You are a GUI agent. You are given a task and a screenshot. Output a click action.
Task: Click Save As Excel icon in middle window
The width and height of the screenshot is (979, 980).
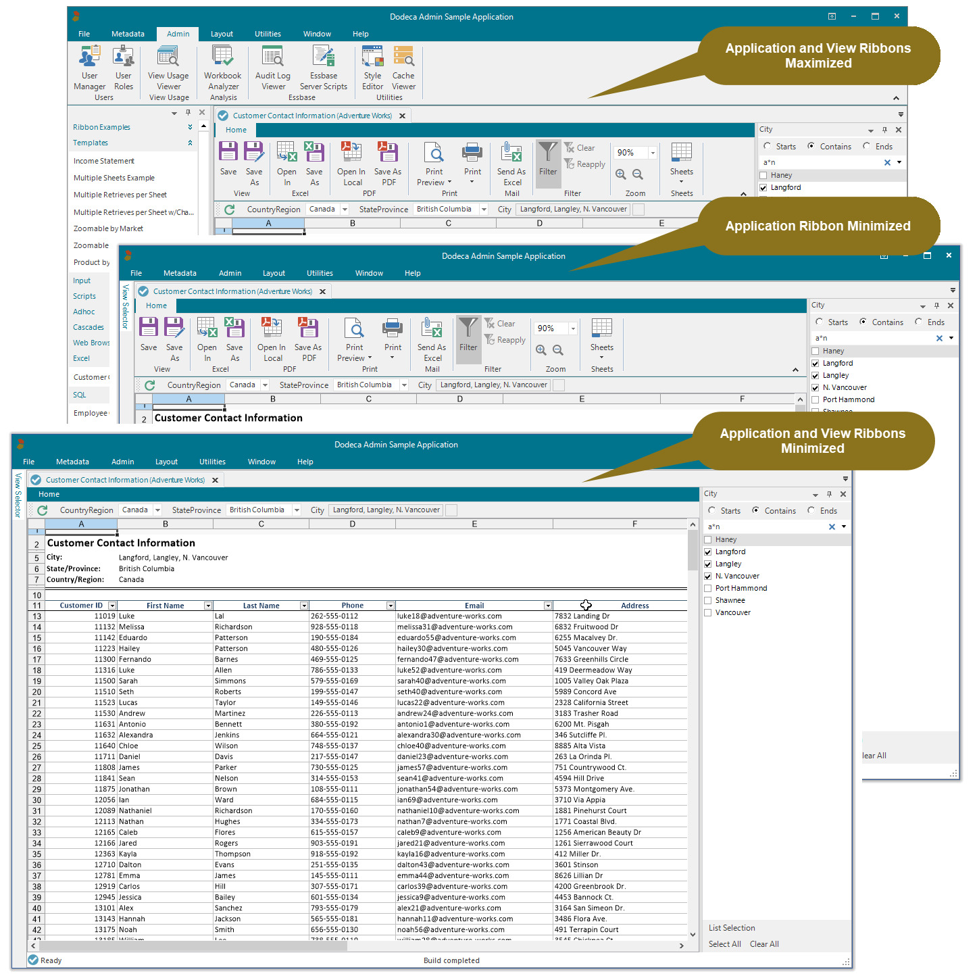tap(234, 339)
